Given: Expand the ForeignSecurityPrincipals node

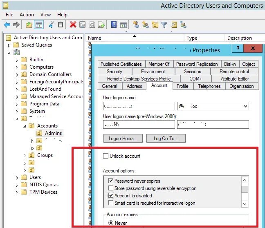Looking at the screenshot, I should pos(17,82).
